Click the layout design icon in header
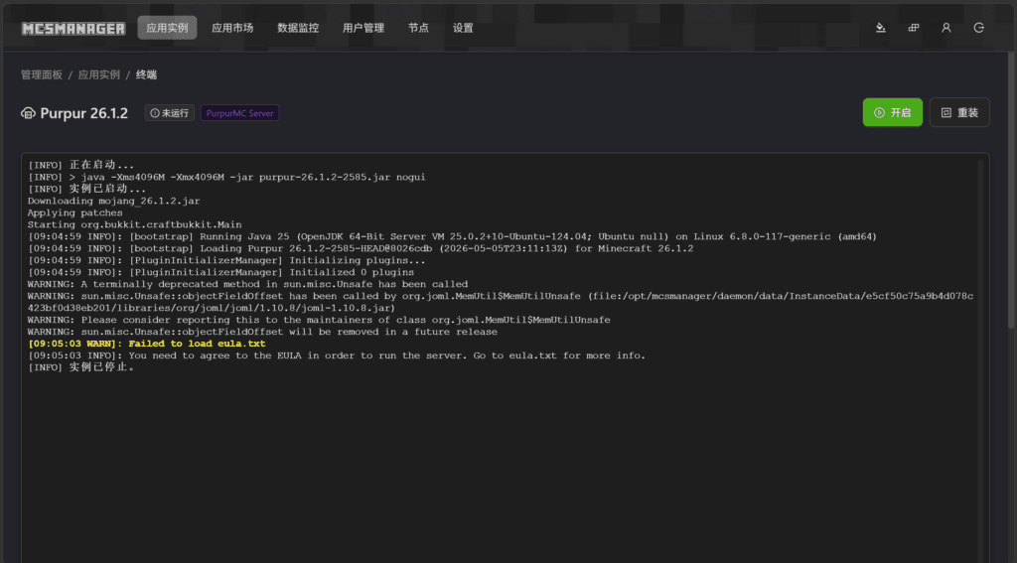The image size is (1017, 563). coord(914,28)
